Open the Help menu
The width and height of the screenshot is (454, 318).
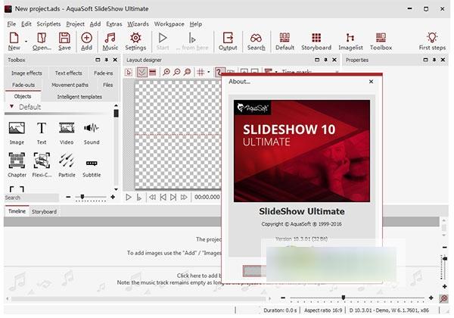click(x=196, y=24)
